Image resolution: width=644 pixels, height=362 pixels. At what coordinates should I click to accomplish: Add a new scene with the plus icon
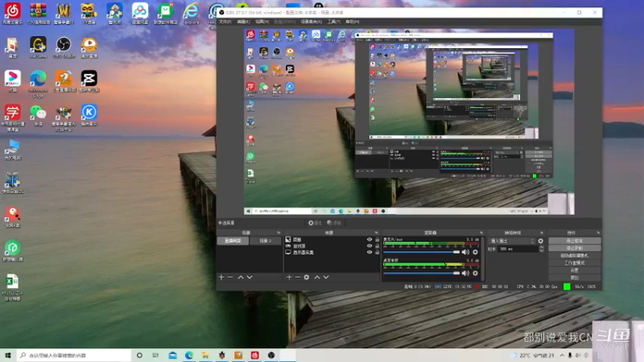click(221, 278)
